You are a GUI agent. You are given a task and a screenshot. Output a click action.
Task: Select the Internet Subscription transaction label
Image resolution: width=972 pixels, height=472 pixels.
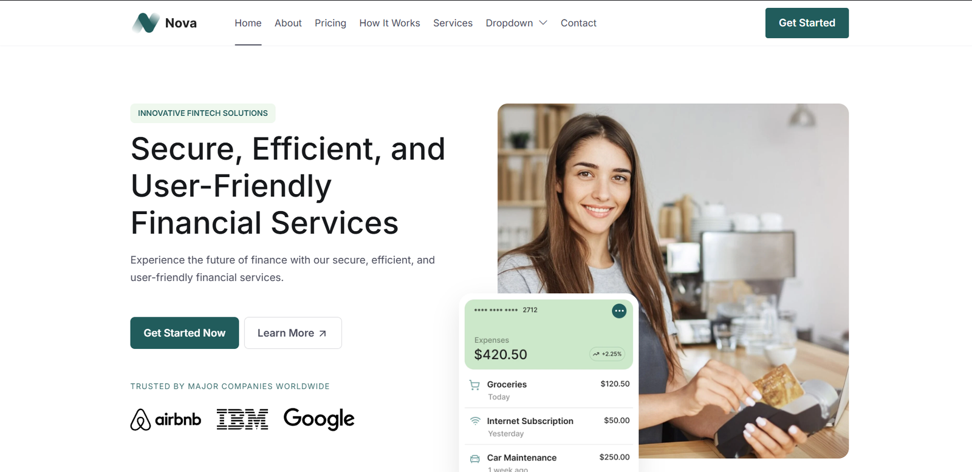pos(530,421)
